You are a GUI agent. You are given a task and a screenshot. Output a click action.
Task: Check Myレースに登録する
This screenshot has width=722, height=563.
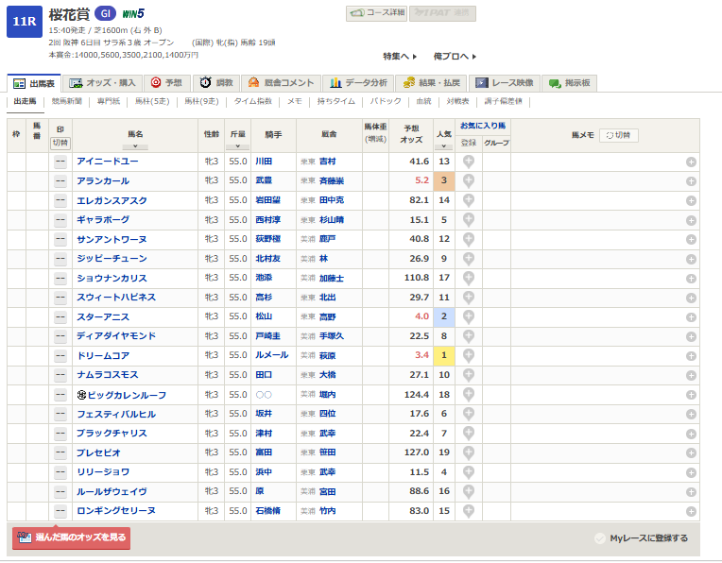click(x=642, y=538)
